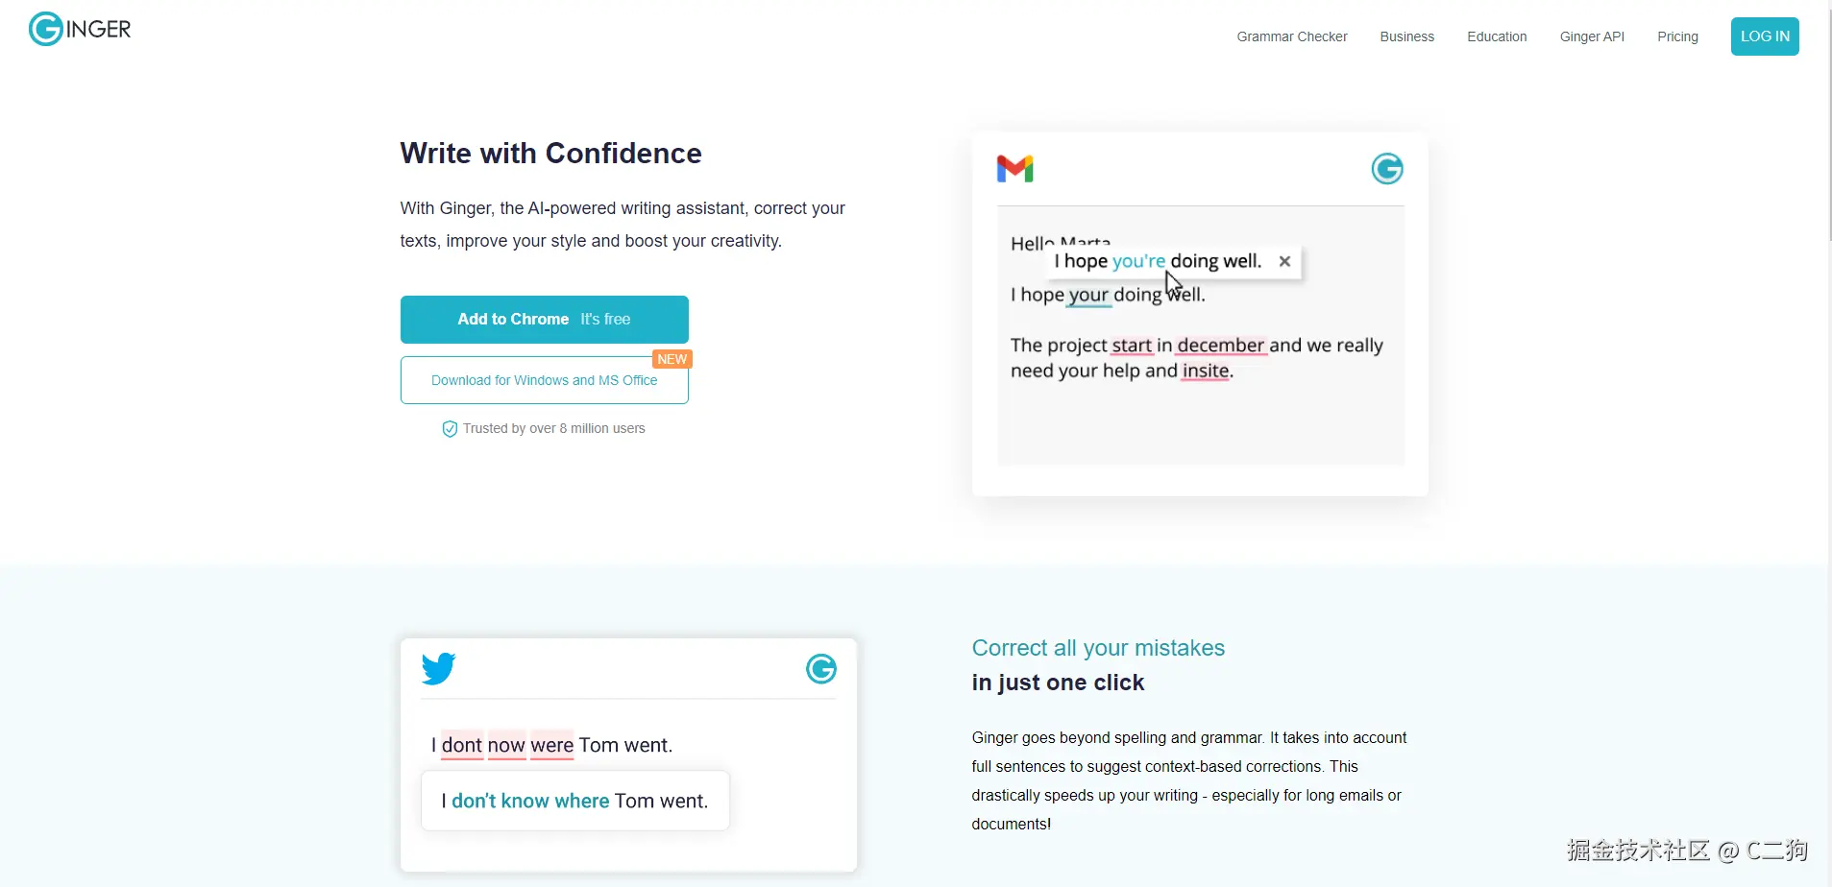Click the Ginger icon in Gmail card
The width and height of the screenshot is (1832, 887).
point(1386,169)
